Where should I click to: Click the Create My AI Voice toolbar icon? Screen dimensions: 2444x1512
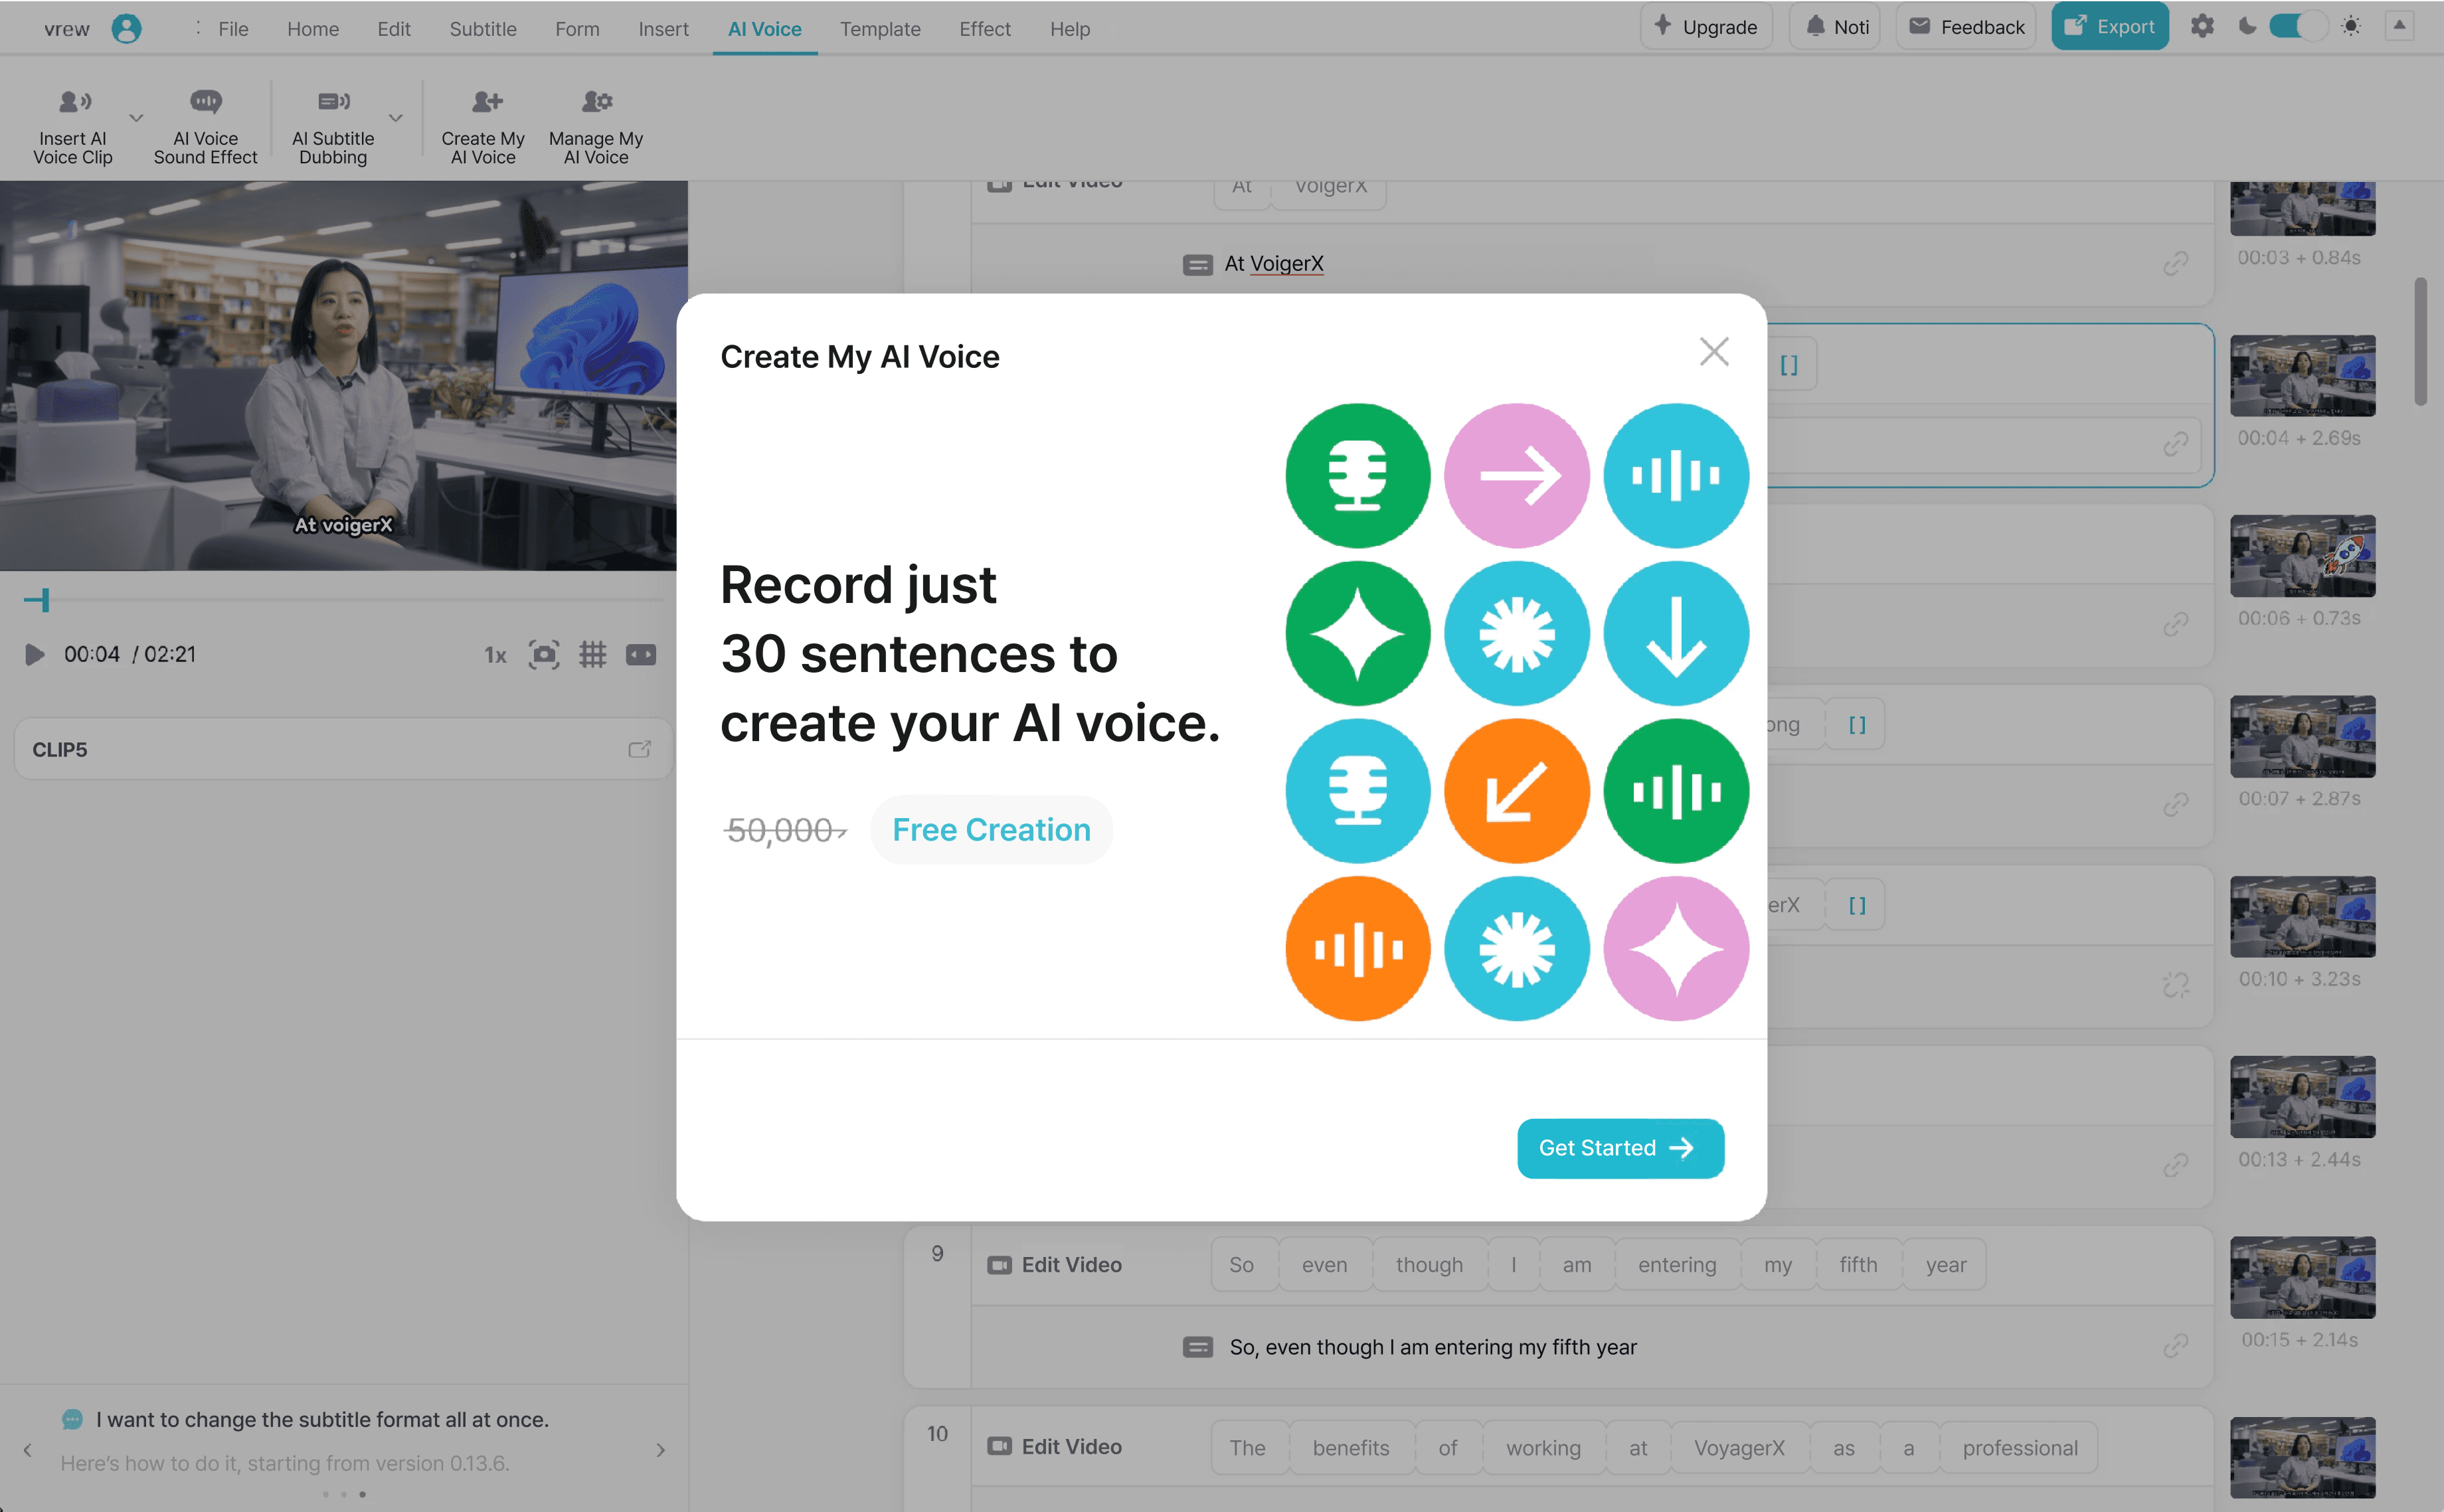(x=486, y=102)
